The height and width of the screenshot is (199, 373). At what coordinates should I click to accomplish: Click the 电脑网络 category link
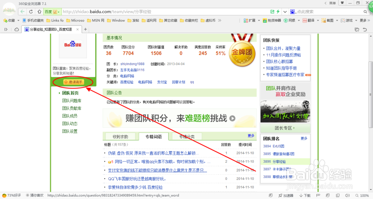pos(127,76)
